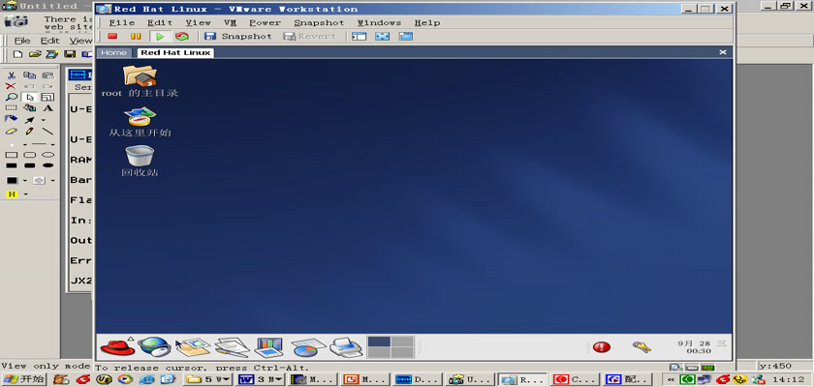This screenshot has height=387, width=814.
Task: Open the VMware View menu
Action: (x=199, y=23)
